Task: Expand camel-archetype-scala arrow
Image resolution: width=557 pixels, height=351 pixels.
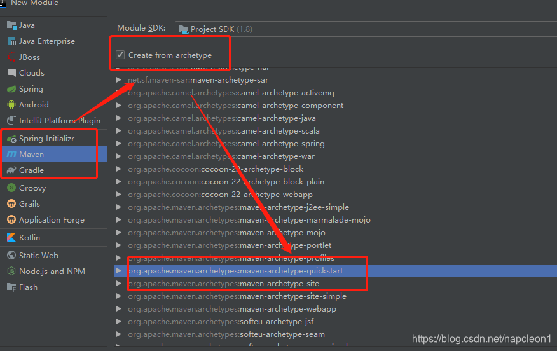Action: 119,131
